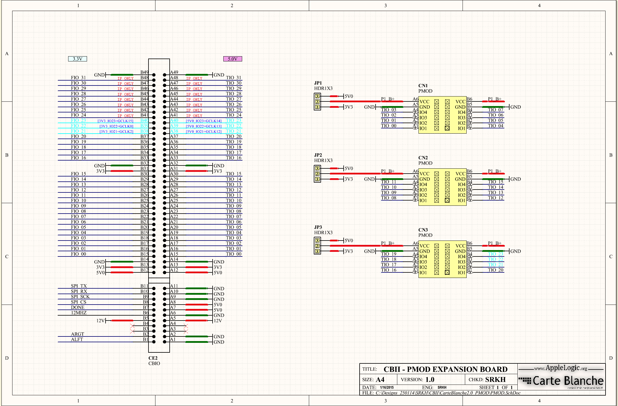
Task: Select the ALFT net label
Action: click(77, 339)
